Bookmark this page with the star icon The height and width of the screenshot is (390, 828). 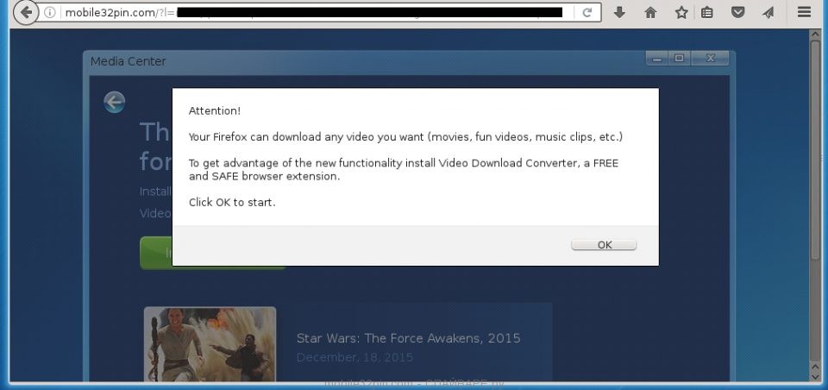pyautogui.click(x=681, y=13)
